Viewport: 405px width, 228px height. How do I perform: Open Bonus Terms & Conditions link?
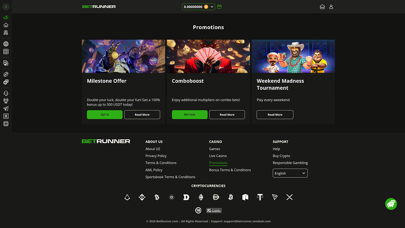pos(230,170)
